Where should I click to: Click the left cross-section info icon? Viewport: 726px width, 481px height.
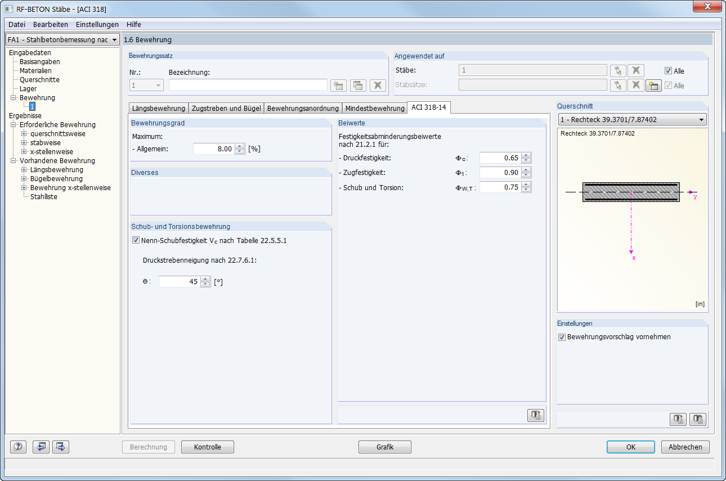(x=678, y=419)
